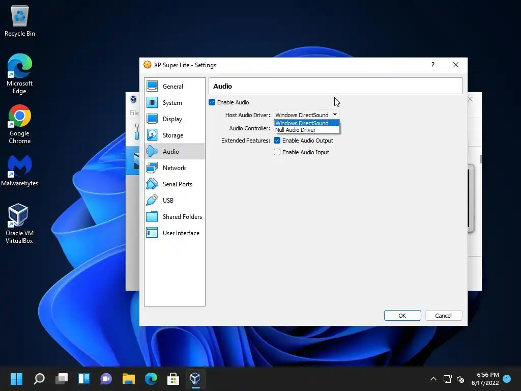
Task: Switch to Storage settings page
Action: pyautogui.click(x=175, y=135)
